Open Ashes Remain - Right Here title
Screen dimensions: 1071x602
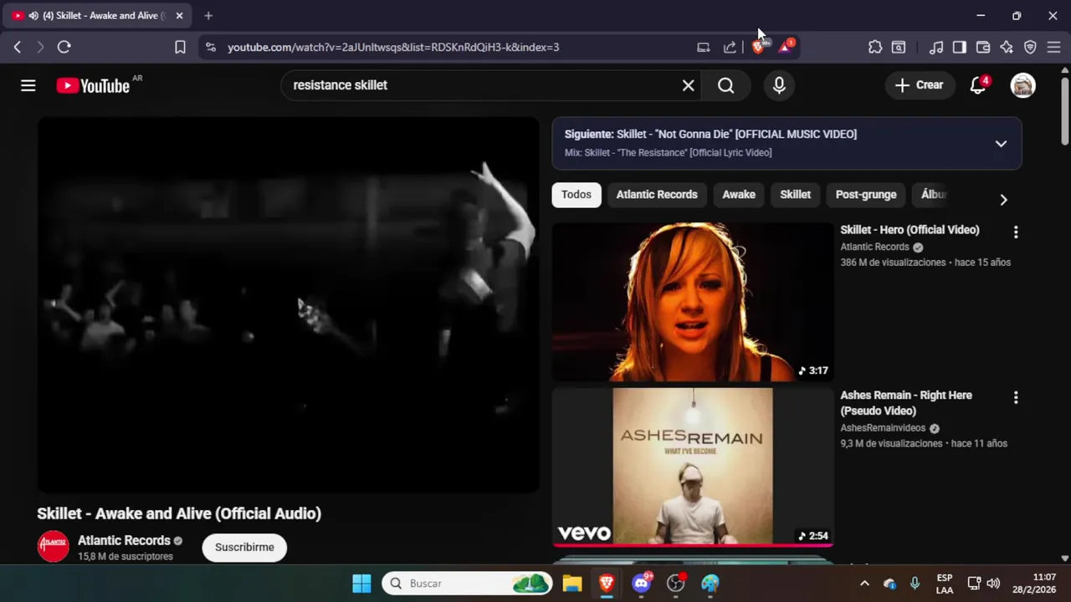pos(906,403)
